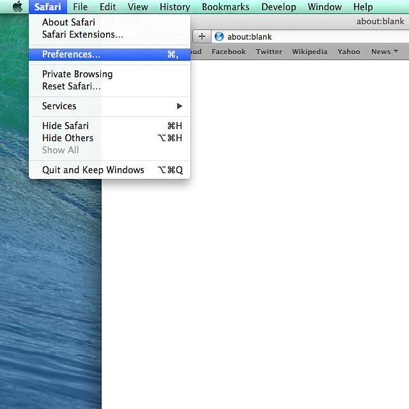Image resolution: width=409 pixels, height=409 pixels.
Task: Choose Preferences… from the menu
Action: (x=109, y=54)
